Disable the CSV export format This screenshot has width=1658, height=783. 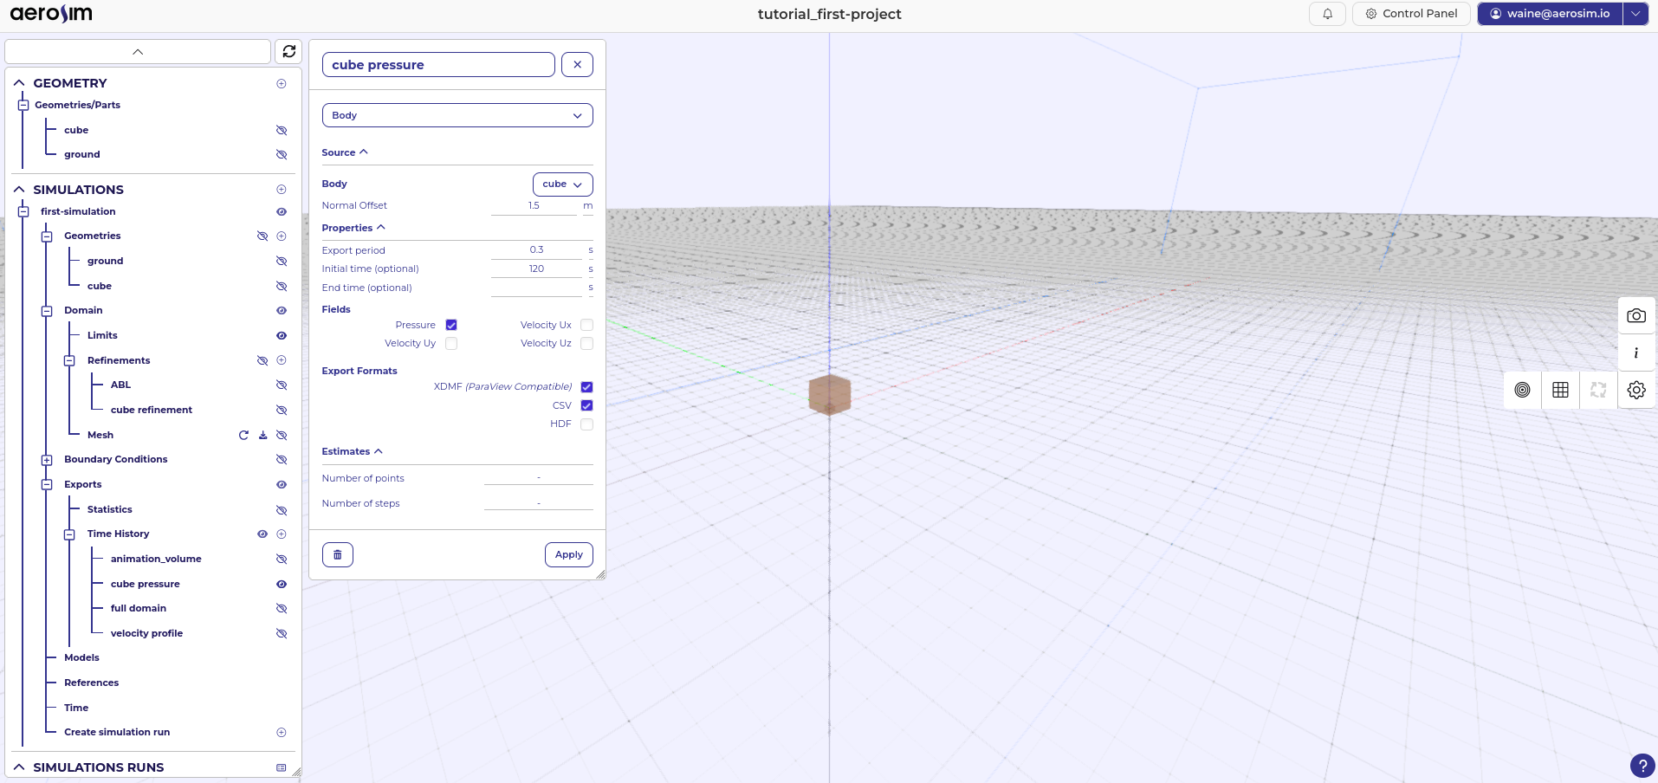point(587,405)
